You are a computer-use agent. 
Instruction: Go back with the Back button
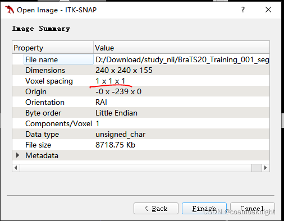(x=156, y=208)
